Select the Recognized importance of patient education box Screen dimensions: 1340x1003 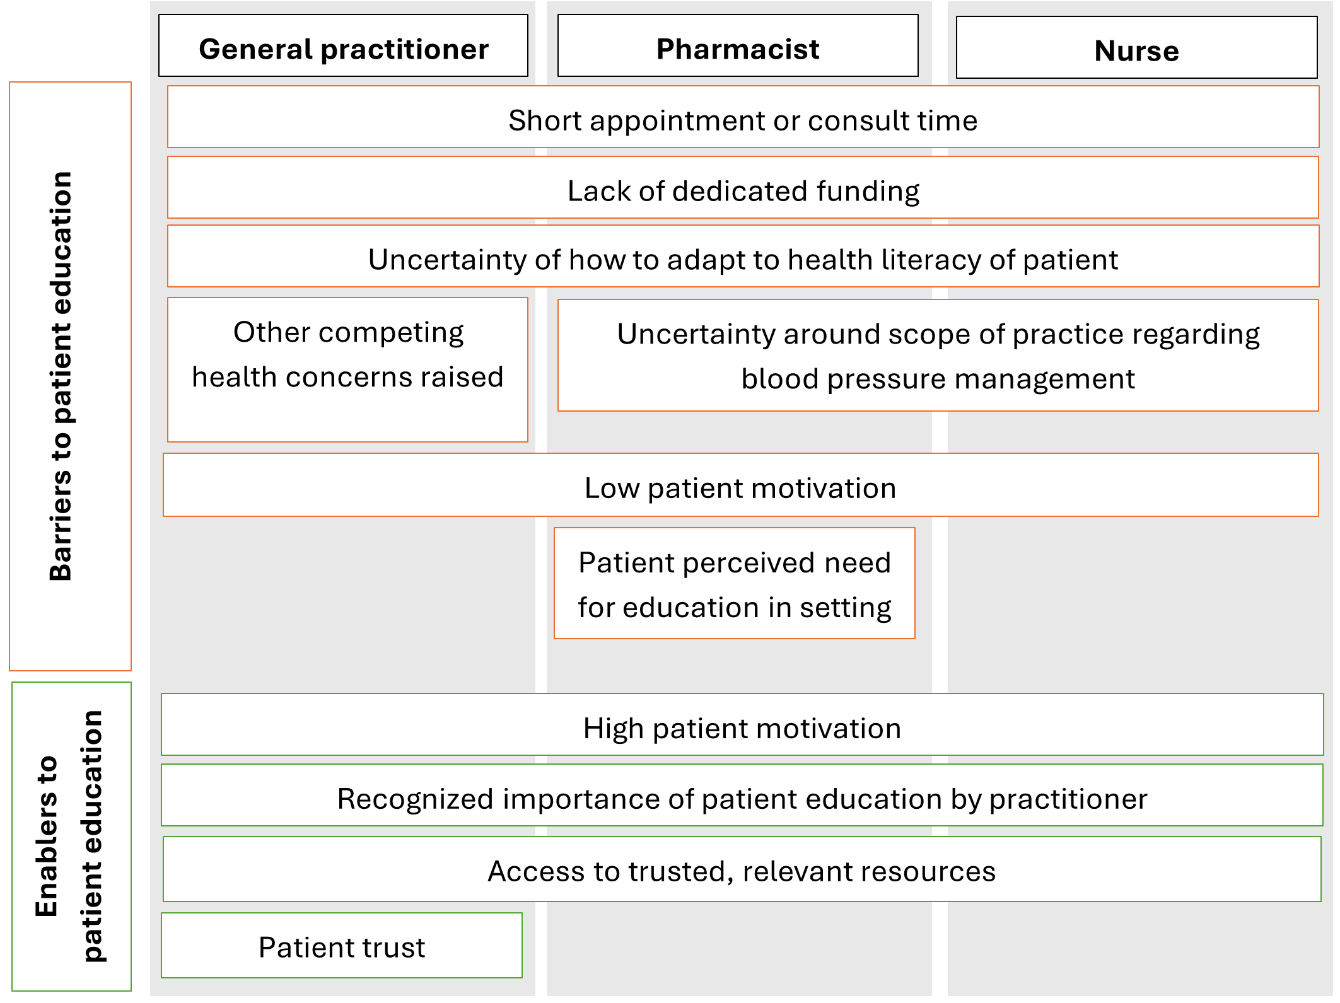point(742,795)
